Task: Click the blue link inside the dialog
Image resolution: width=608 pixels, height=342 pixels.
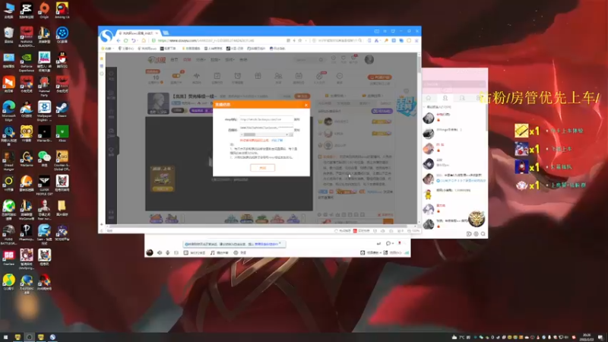Action: [277, 141]
